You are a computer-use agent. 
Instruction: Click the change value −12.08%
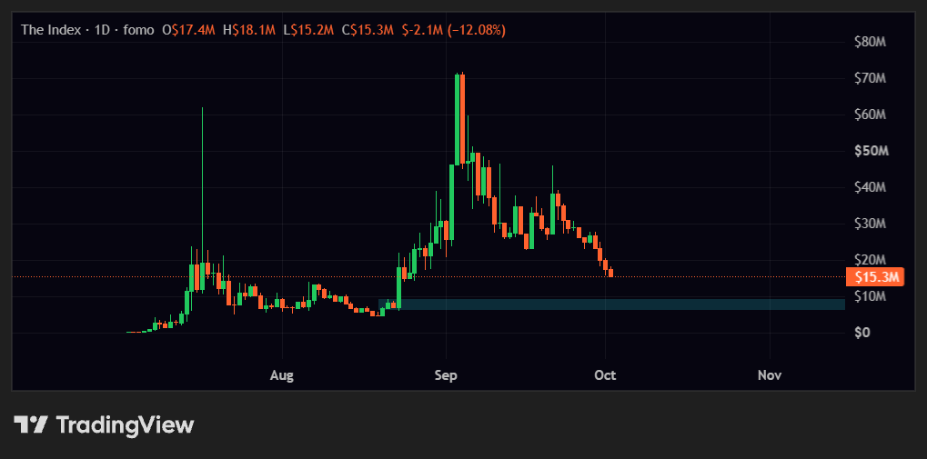click(x=476, y=30)
